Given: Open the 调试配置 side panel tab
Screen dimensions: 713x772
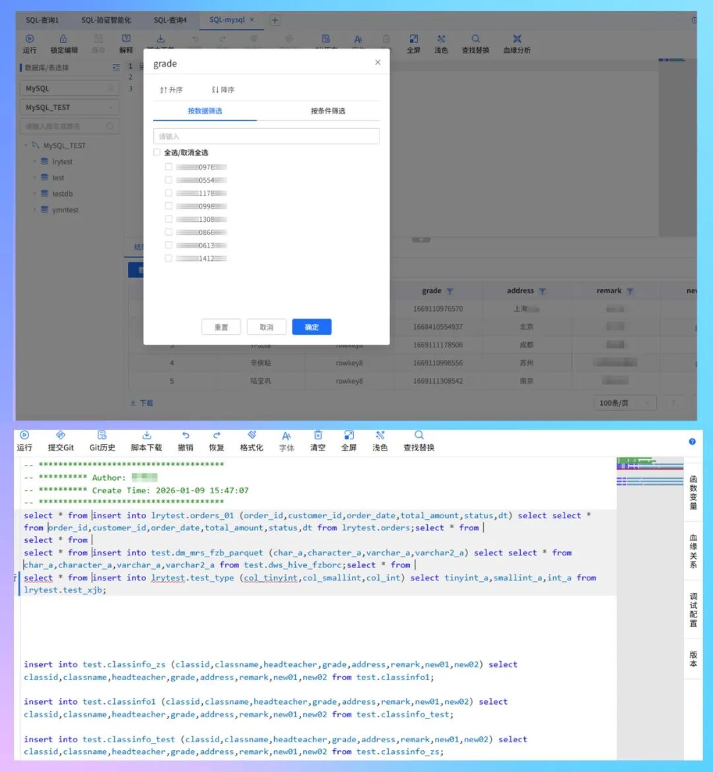Looking at the screenshot, I should point(693,610).
